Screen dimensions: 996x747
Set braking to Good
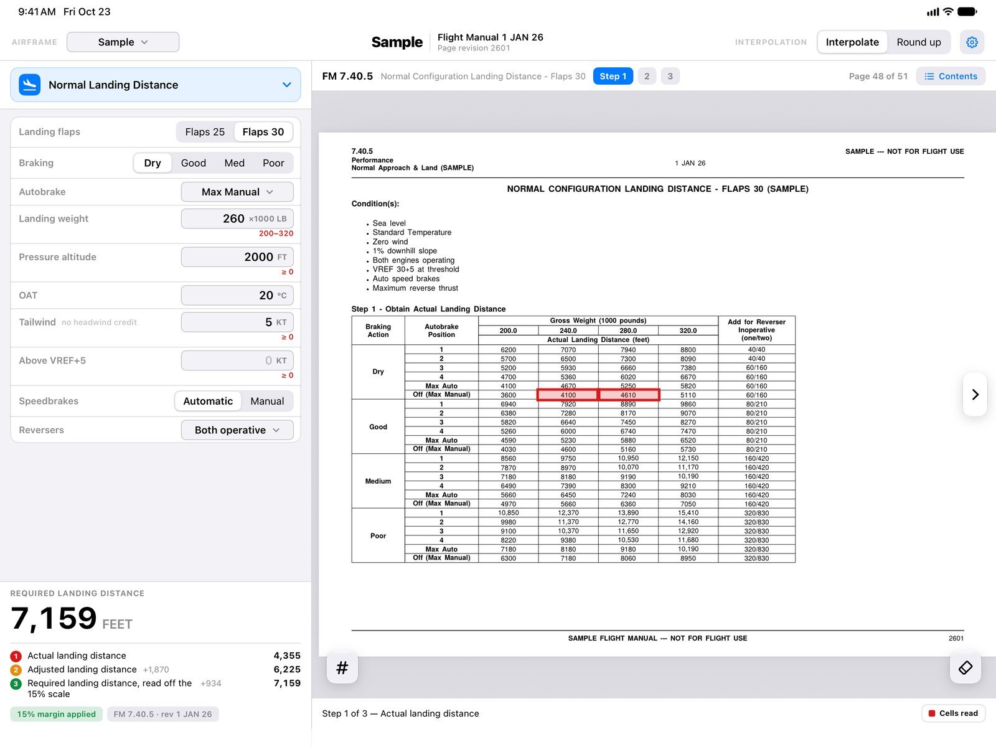pyautogui.click(x=194, y=163)
